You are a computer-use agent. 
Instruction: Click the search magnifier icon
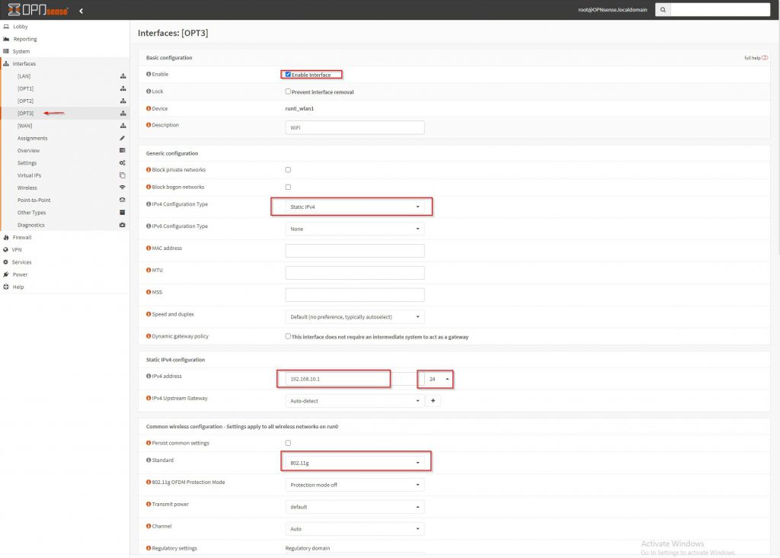point(663,10)
